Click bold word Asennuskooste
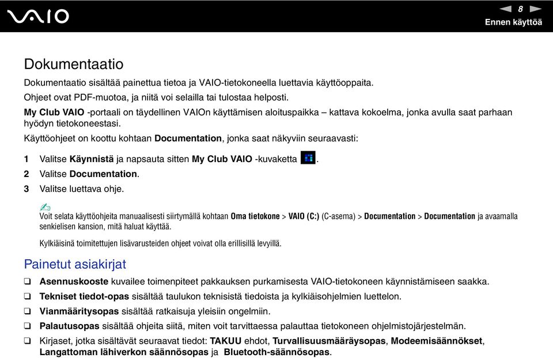 74,282
